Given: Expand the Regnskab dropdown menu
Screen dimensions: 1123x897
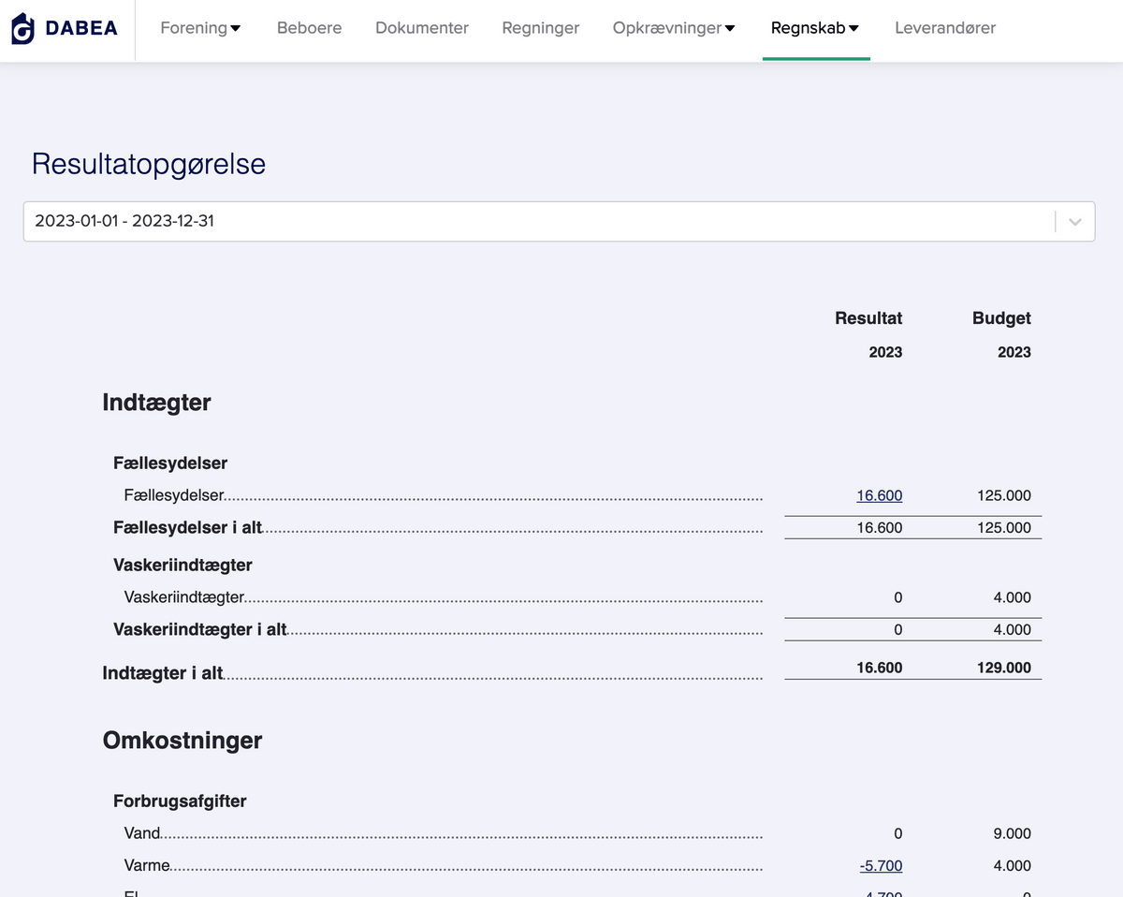Looking at the screenshot, I should pyautogui.click(x=854, y=28).
